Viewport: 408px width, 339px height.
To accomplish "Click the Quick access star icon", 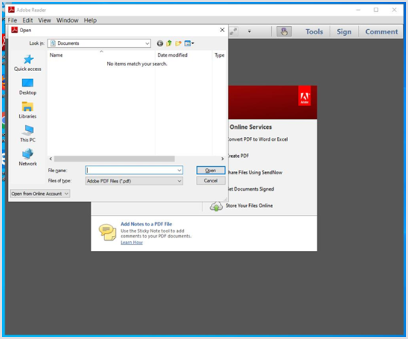I will pyautogui.click(x=27, y=60).
